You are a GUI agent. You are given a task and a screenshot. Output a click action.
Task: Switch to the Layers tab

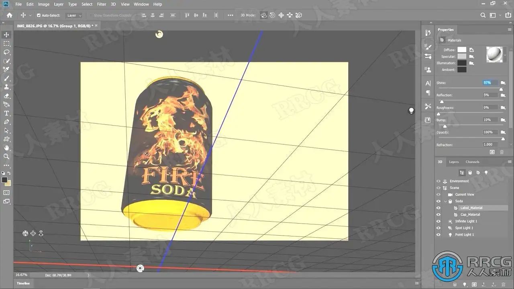tap(454, 162)
